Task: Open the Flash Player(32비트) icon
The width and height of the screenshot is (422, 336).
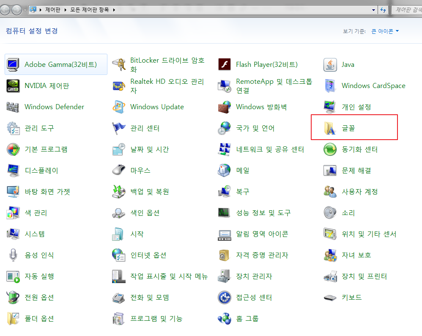Action: [x=225, y=65]
